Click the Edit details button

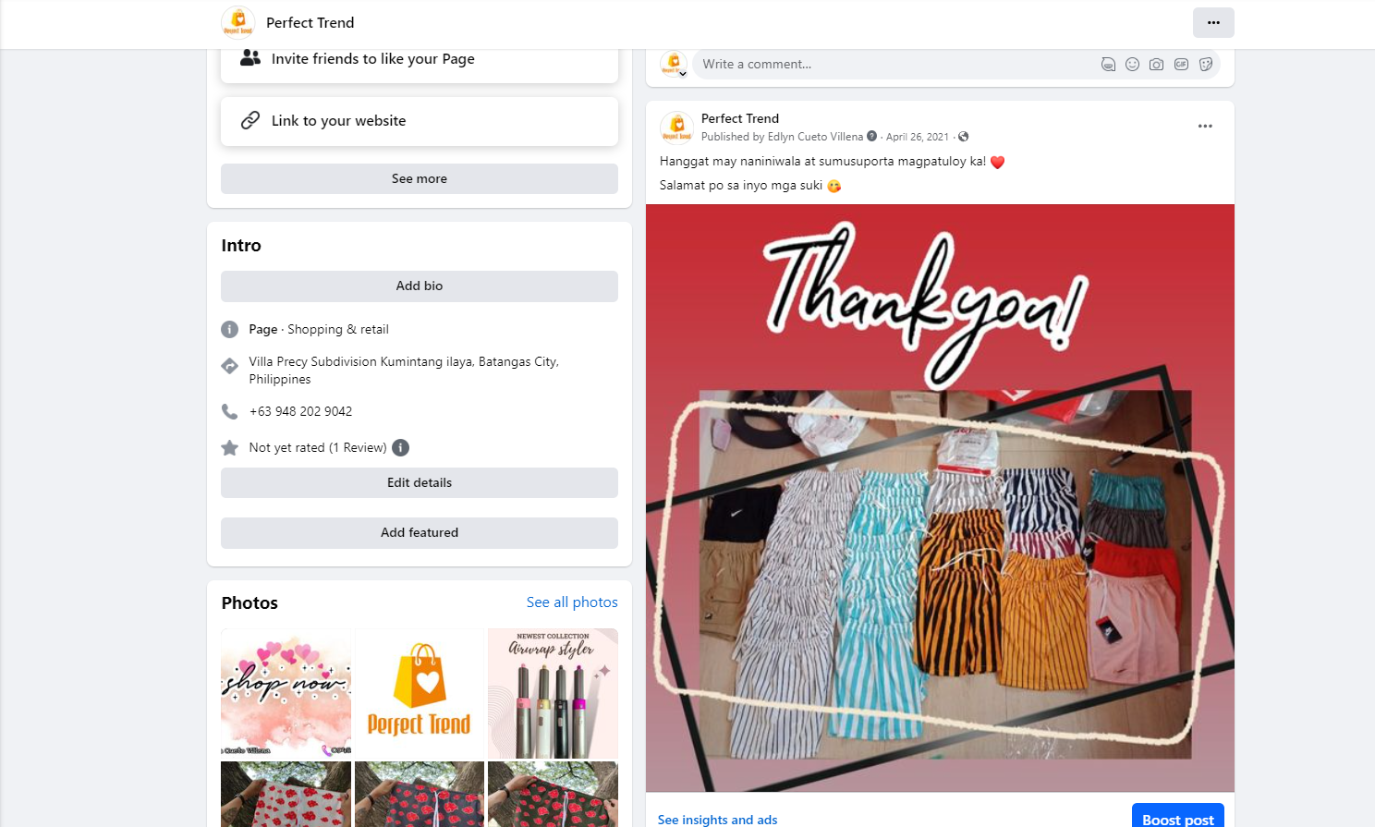[420, 483]
